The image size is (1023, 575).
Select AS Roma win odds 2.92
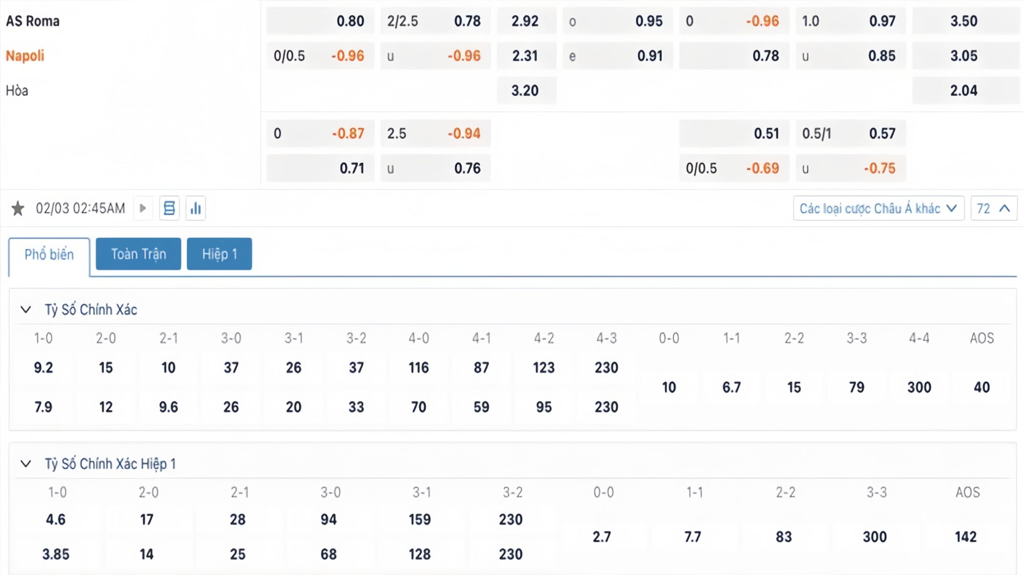coord(526,21)
